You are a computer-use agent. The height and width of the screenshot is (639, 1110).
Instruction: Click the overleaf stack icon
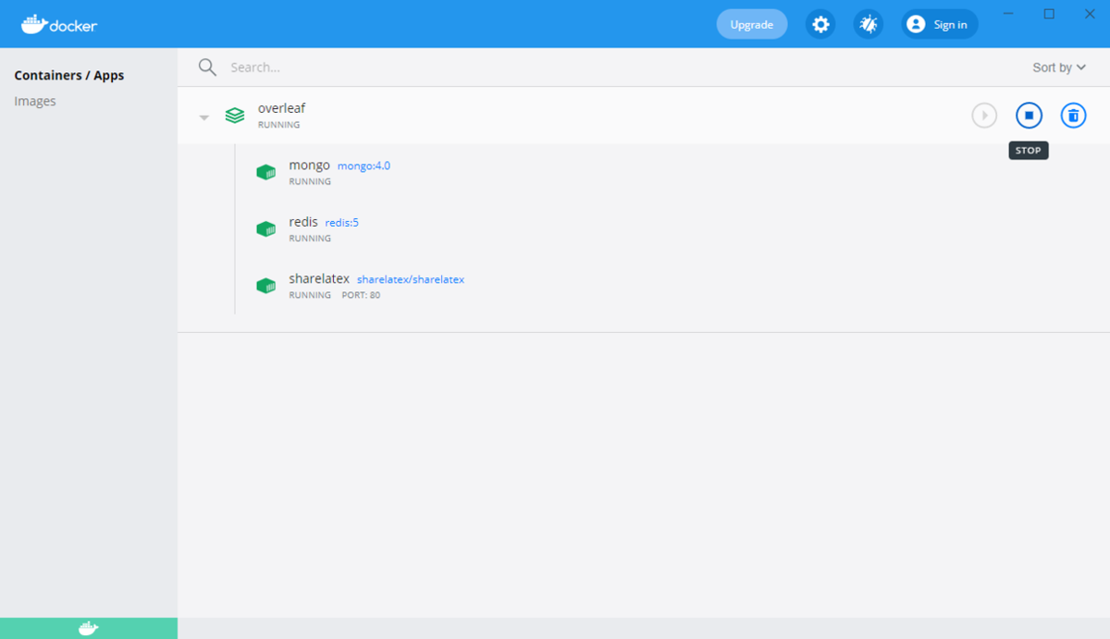click(x=235, y=116)
